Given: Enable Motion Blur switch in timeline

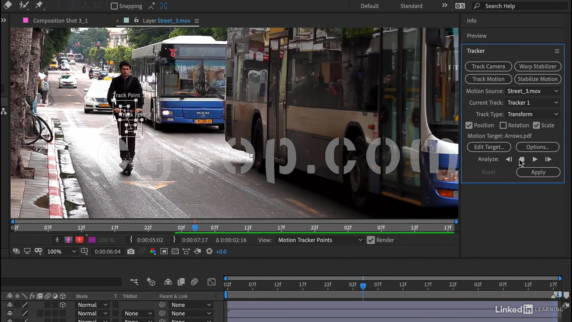Looking at the screenshot, I should click(x=194, y=282).
